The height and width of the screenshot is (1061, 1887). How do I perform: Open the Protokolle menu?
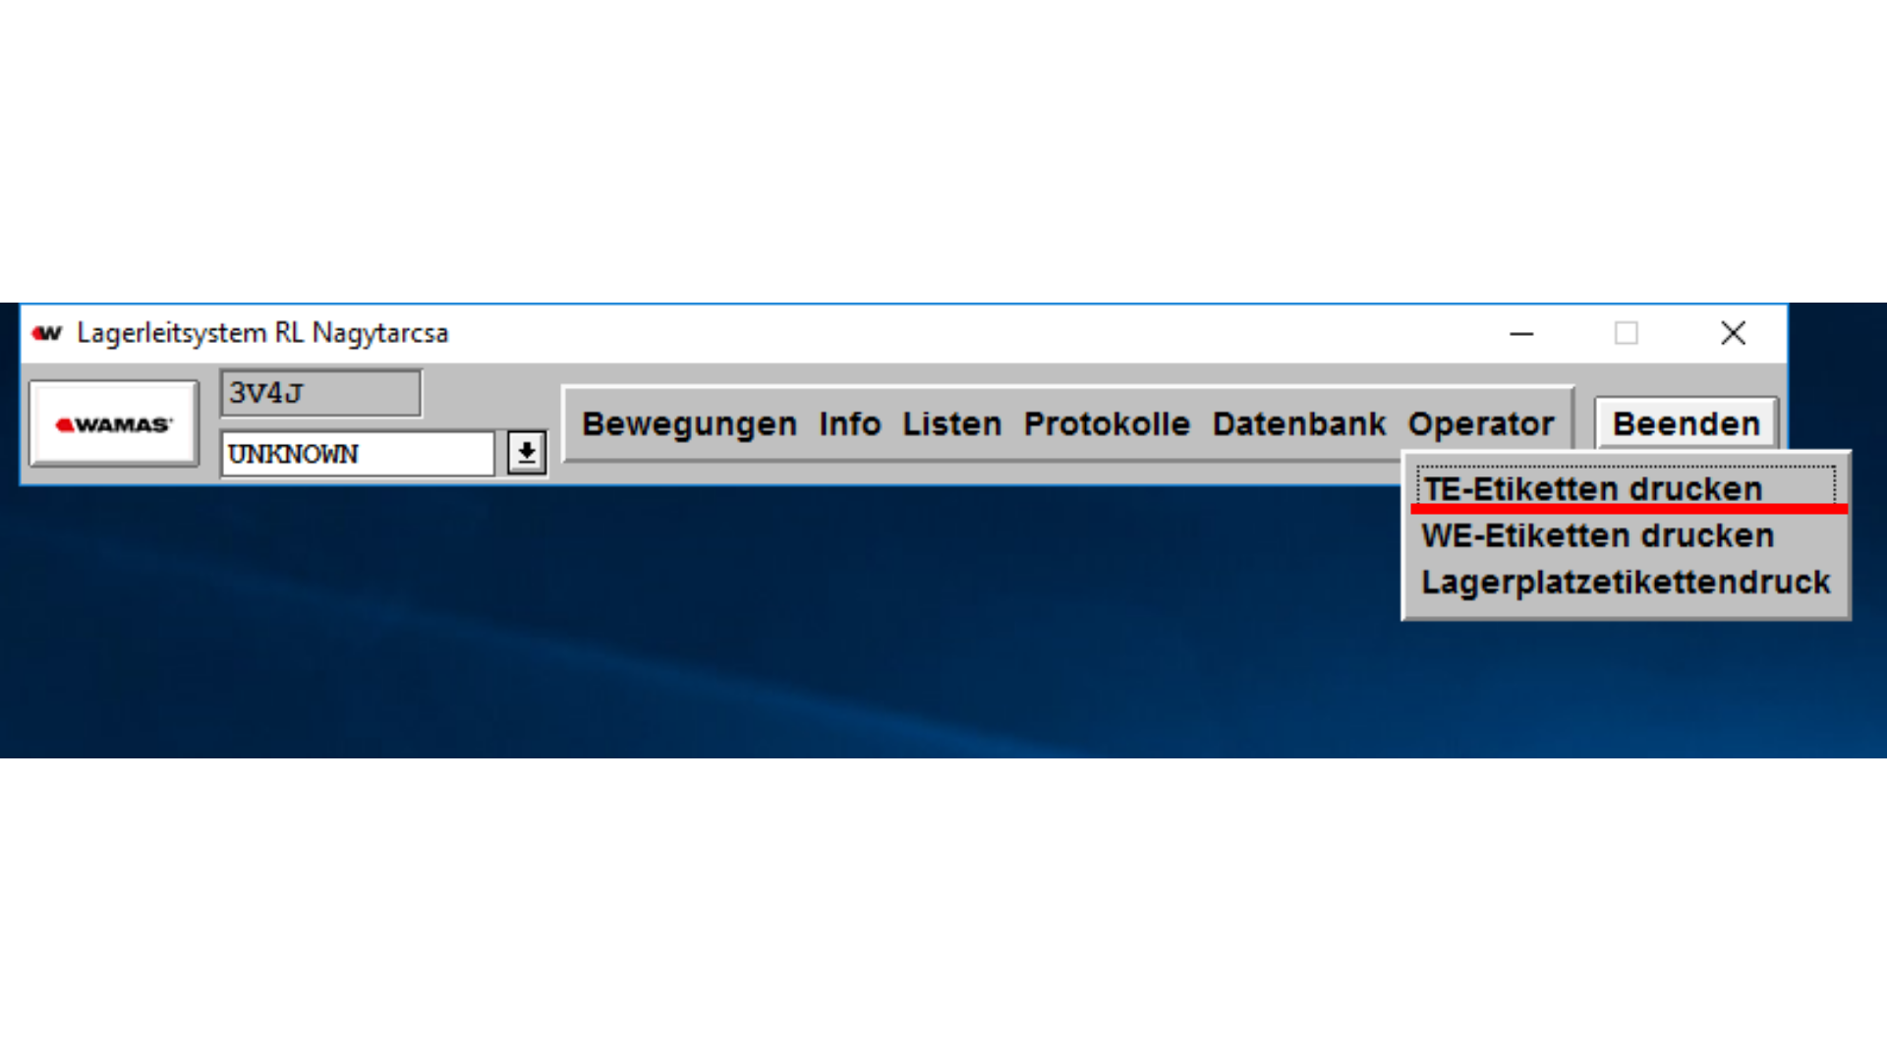1107,424
